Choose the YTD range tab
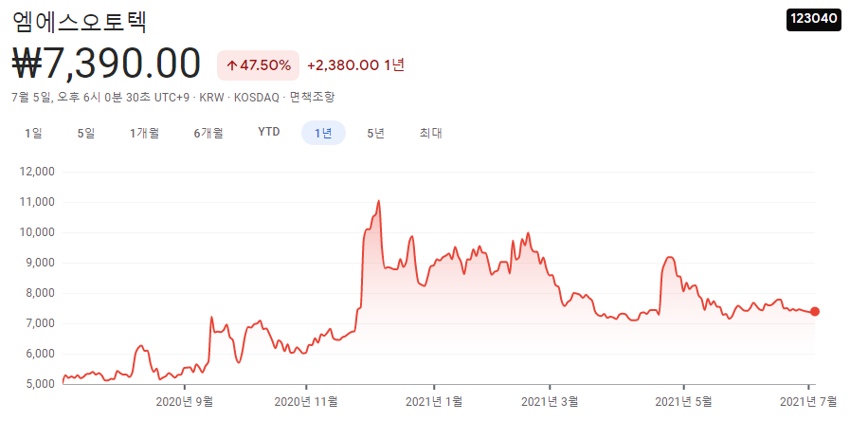850x421 pixels. [269, 133]
